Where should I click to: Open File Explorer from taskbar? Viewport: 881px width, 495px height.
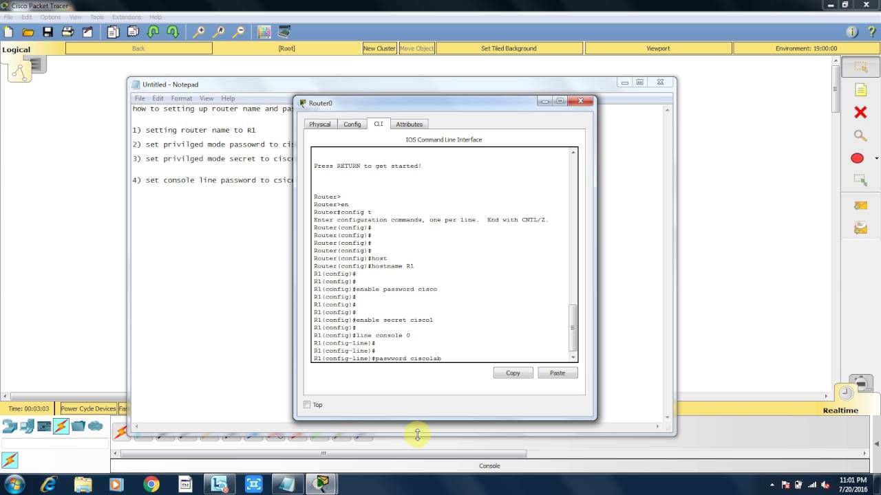tap(83, 484)
